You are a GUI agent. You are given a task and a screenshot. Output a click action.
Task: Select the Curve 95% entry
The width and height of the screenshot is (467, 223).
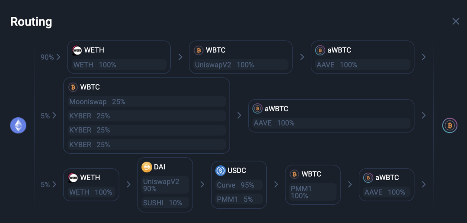(239, 185)
